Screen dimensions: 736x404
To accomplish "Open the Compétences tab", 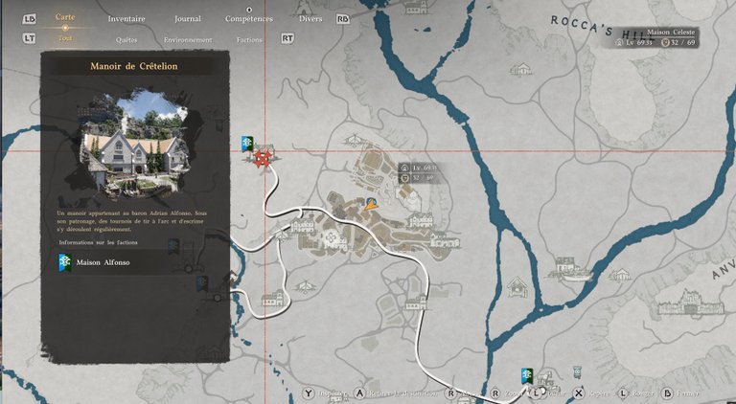I will coord(249,19).
